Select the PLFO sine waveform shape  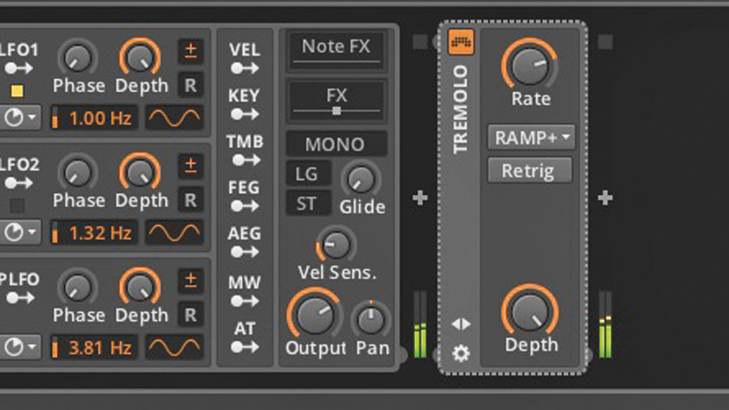[174, 347]
